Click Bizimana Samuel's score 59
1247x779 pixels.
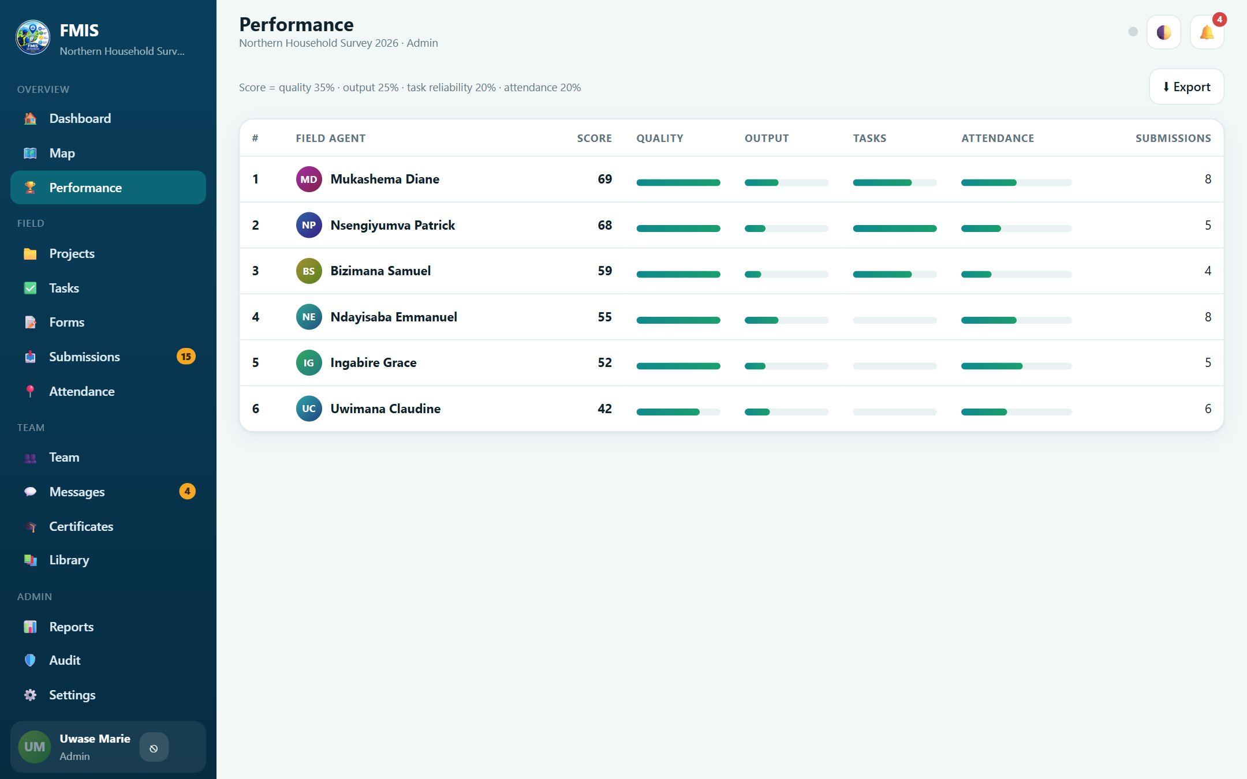[604, 271]
